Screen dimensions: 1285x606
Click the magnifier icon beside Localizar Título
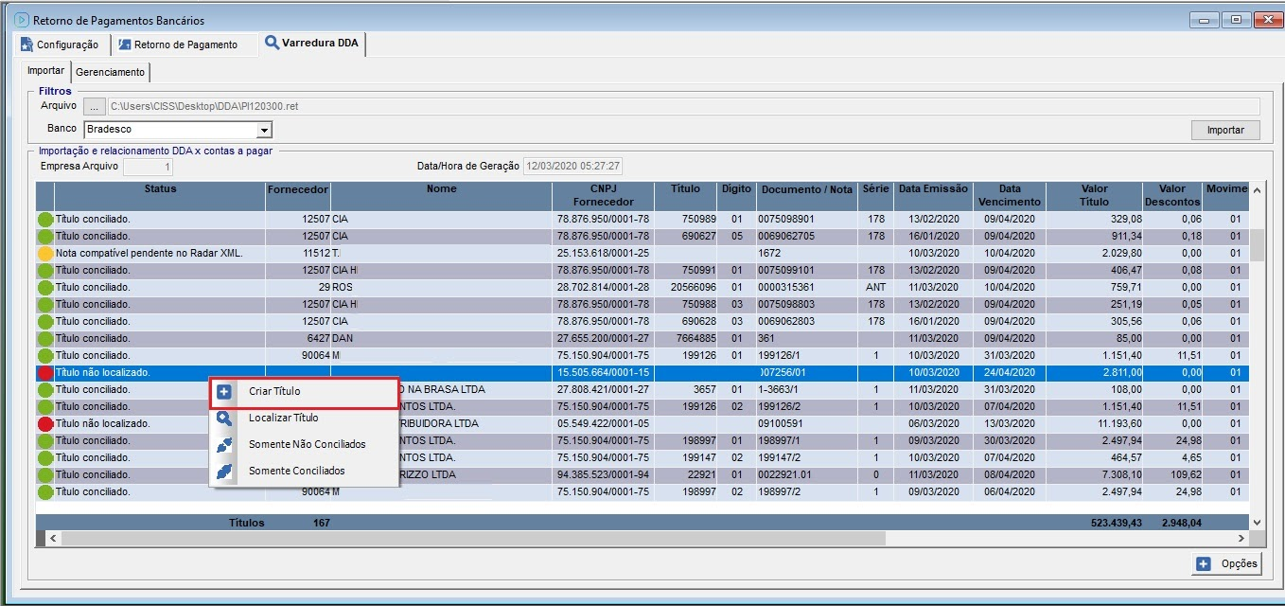point(224,419)
